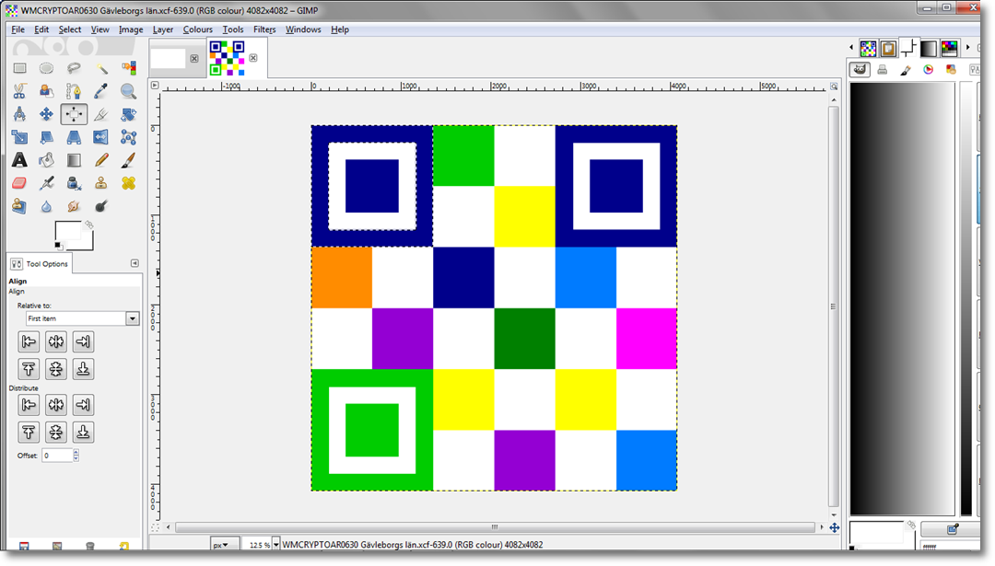Screen dimensions: 995x566
Task: Select the GIMP colour selector tab
Action: tap(860, 70)
